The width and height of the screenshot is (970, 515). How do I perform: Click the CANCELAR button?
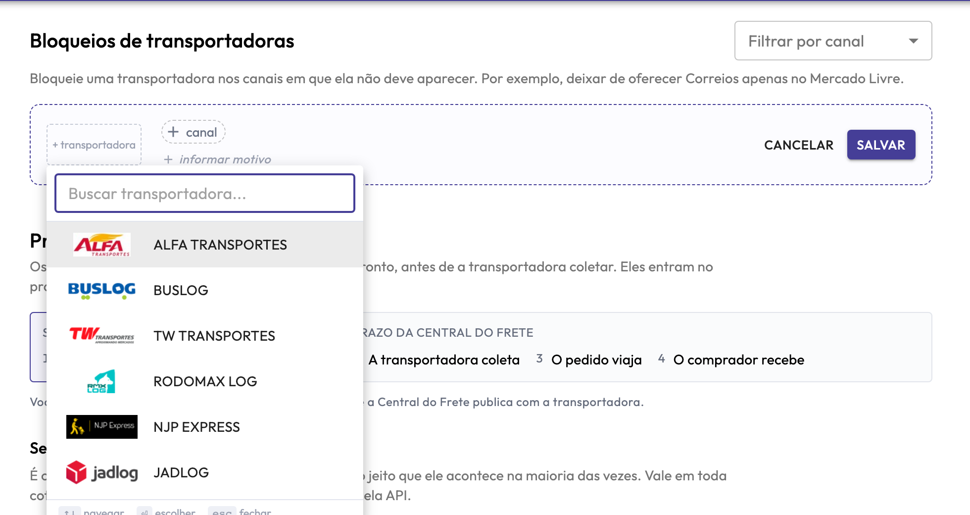(799, 145)
